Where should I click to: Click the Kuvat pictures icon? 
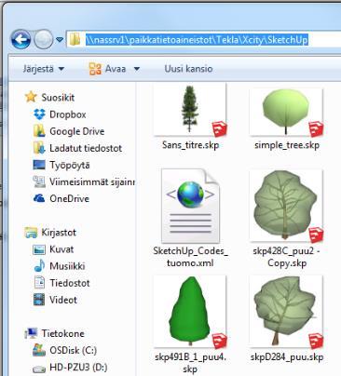(x=39, y=249)
